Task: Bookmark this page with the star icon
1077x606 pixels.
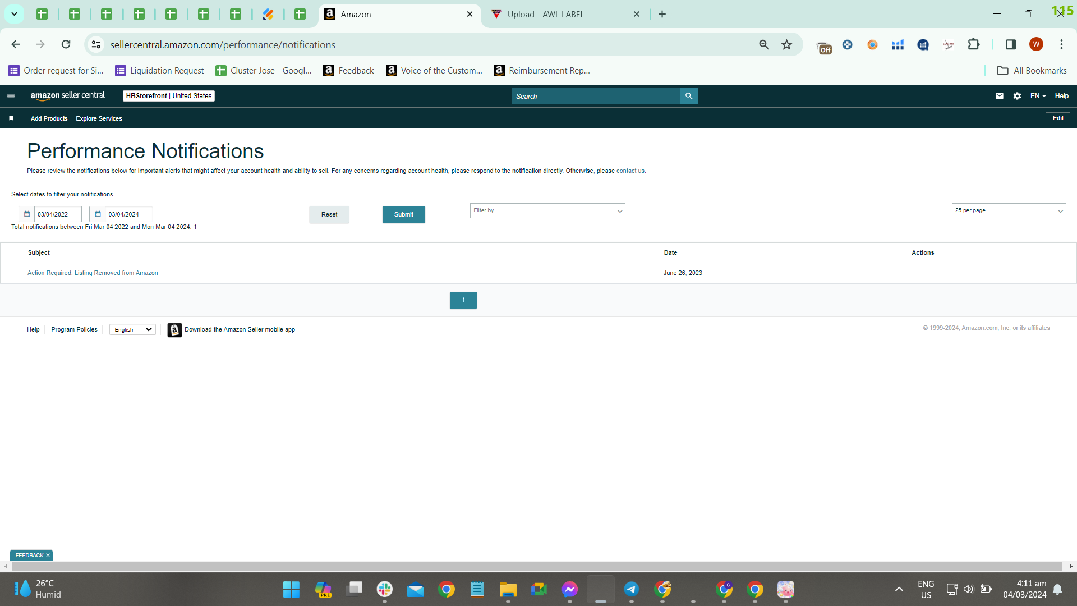Action: click(x=787, y=44)
